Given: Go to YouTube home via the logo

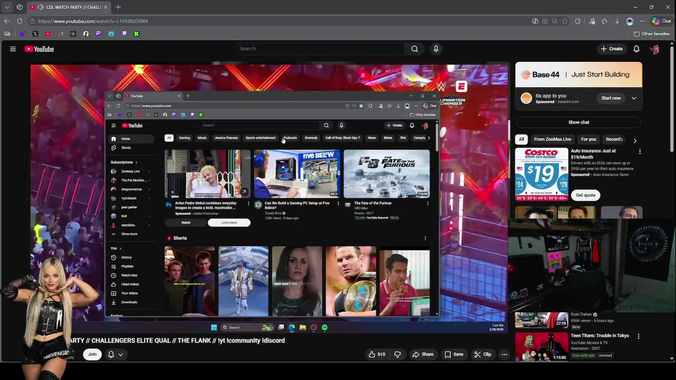Looking at the screenshot, I should click(39, 49).
